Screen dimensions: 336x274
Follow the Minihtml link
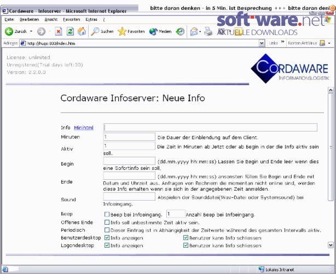click(x=84, y=128)
